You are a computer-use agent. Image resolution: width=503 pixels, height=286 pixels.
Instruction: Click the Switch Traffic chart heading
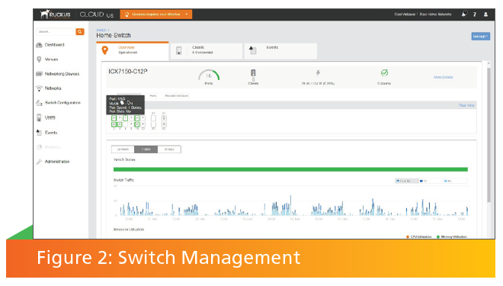[123, 180]
